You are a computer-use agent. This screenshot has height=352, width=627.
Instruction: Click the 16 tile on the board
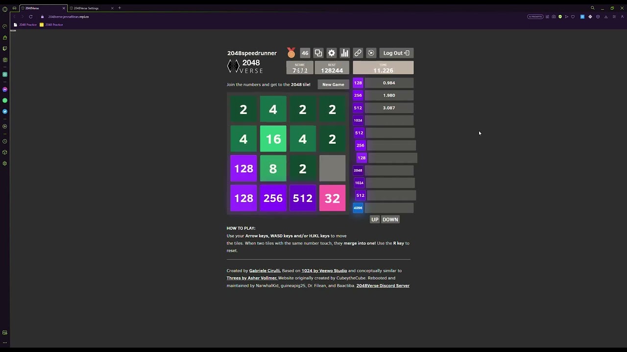(273, 139)
